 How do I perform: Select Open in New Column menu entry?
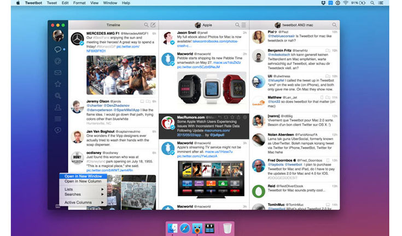point(83,181)
